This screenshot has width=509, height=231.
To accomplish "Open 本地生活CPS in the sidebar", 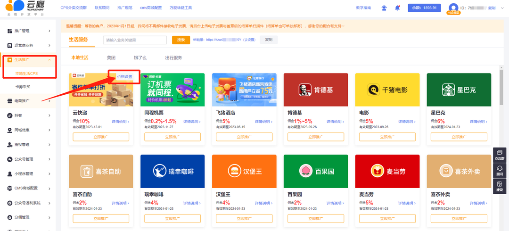I will [x=26, y=74].
